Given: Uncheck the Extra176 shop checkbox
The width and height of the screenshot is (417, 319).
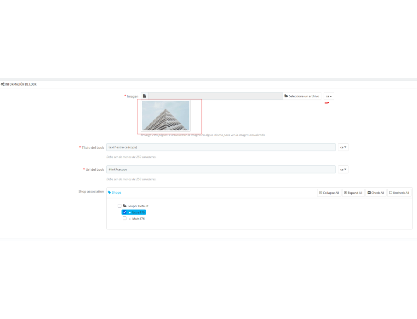Looking at the screenshot, I should click(x=125, y=212).
